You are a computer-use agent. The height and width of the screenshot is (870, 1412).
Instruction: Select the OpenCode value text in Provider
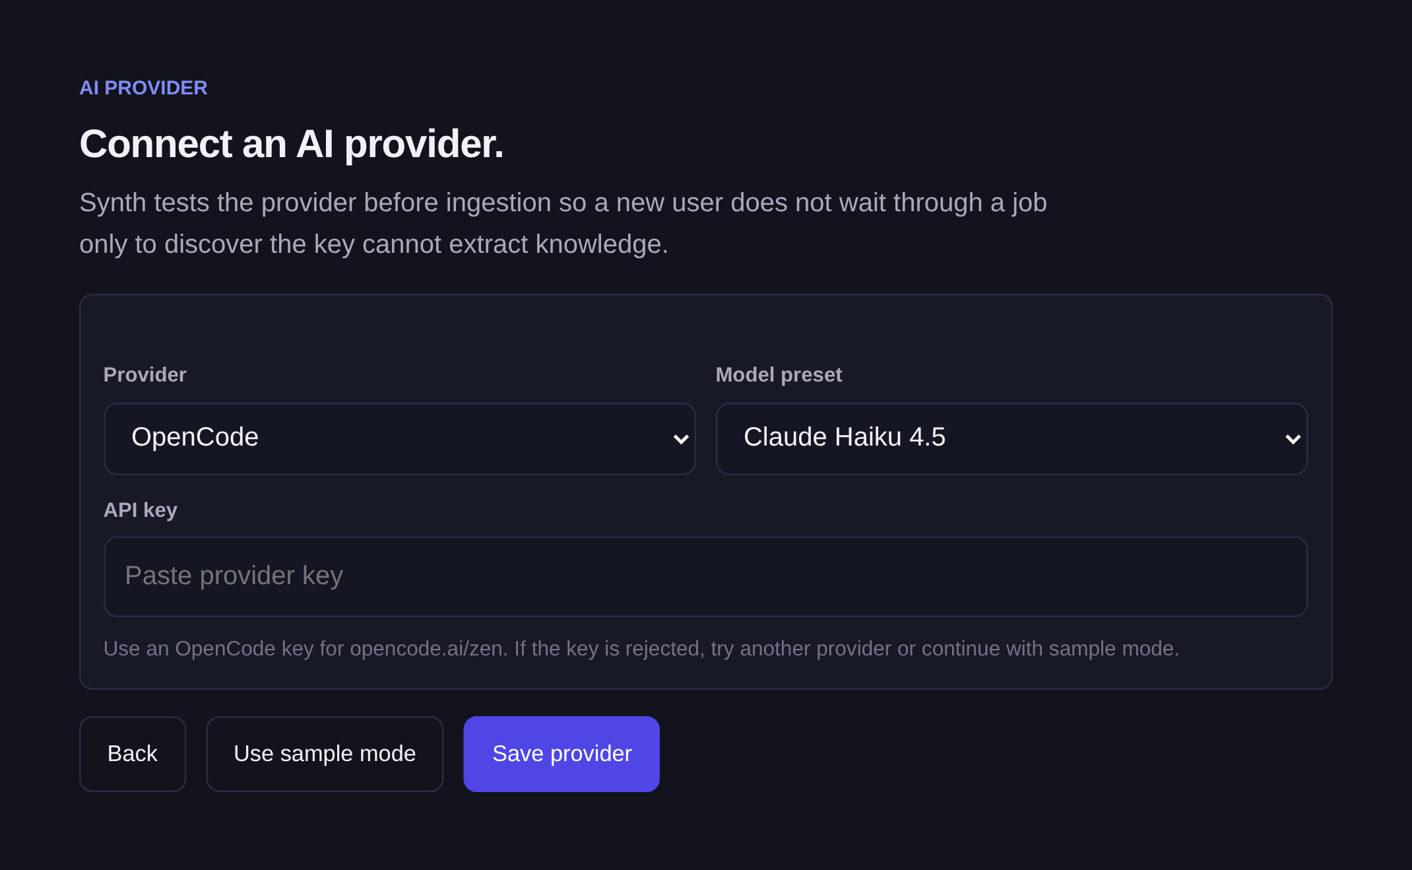(x=195, y=437)
